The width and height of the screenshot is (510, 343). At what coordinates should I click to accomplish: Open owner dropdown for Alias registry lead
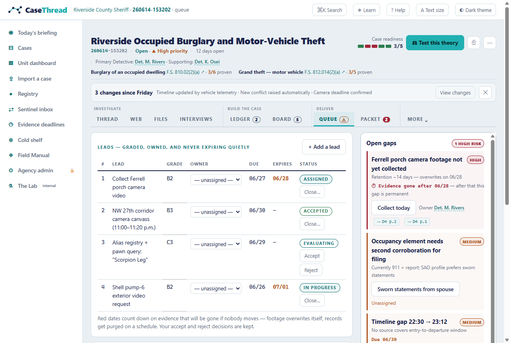click(x=216, y=244)
